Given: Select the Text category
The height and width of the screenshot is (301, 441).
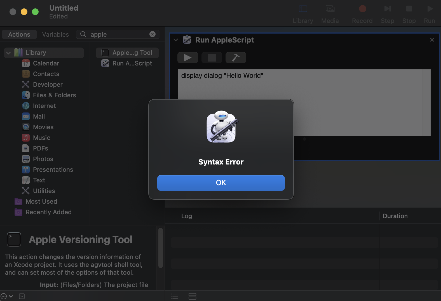Looking at the screenshot, I should pos(39,180).
